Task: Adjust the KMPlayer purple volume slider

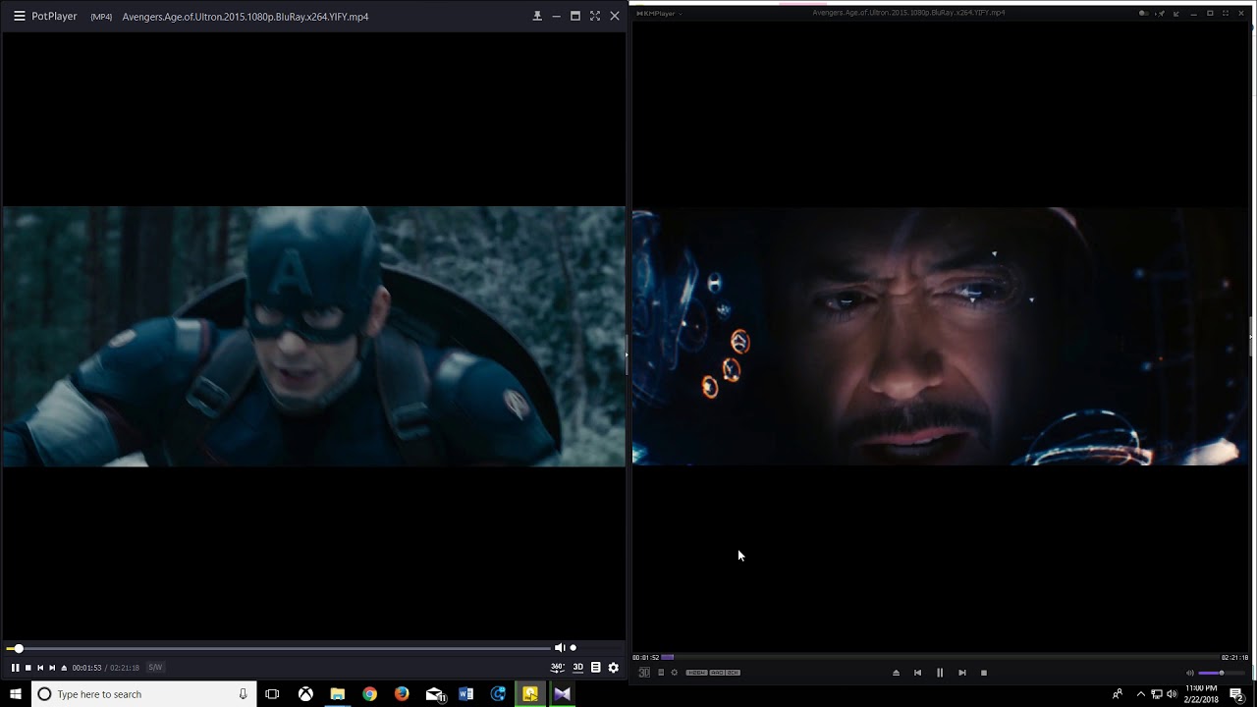Action: coord(1222,673)
